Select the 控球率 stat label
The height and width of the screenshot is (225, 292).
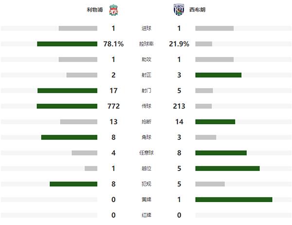pos(146,44)
